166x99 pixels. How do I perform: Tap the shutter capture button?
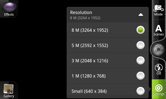(158, 49)
